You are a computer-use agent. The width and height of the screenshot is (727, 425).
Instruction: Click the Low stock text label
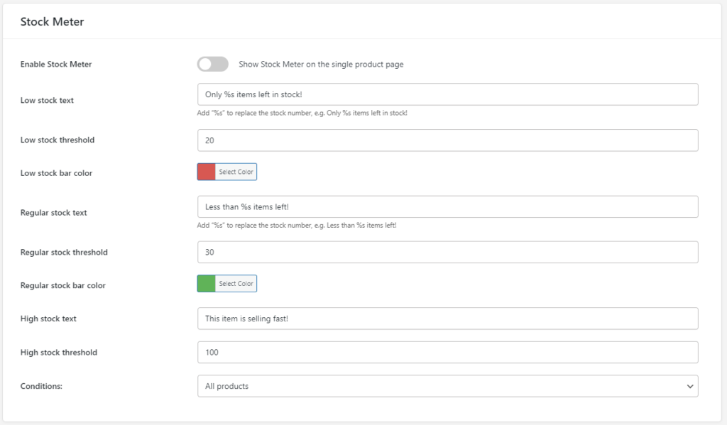coord(47,100)
